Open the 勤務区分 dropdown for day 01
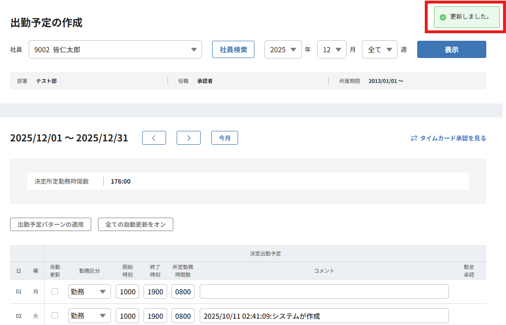This screenshot has width=506, height=325. click(89, 291)
